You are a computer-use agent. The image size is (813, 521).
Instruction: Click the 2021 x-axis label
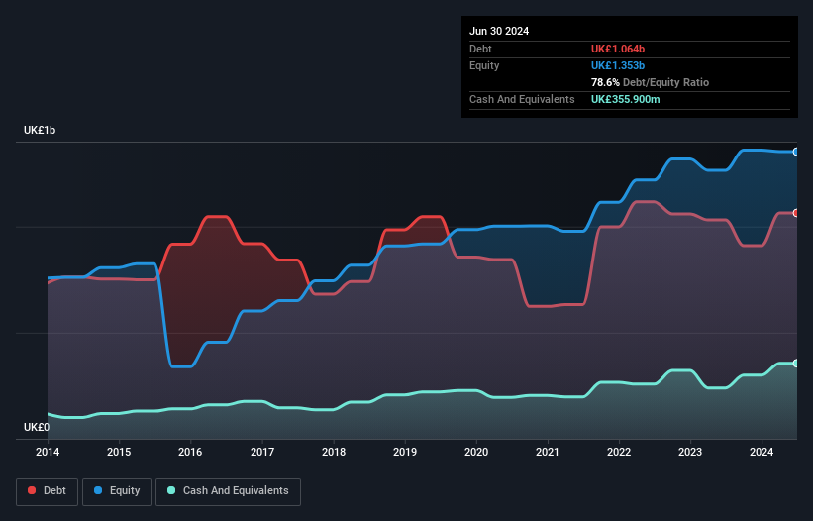pyautogui.click(x=548, y=452)
